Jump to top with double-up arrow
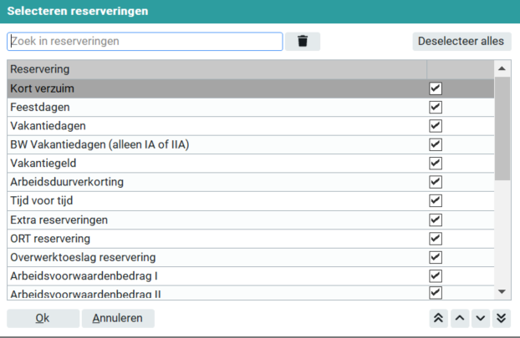Viewport: 520px width, 338px height. tap(437, 318)
